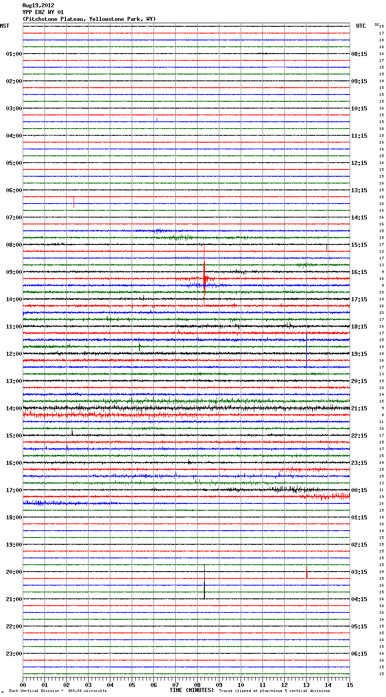
Task: Click the 21:15 UTC time label
Action: pyautogui.click(x=359, y=408)
